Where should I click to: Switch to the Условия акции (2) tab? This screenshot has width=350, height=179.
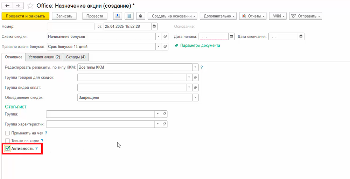(x=44, y=57)
